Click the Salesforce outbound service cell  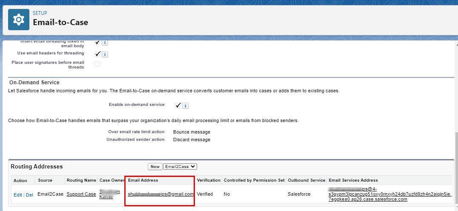pos(299,194)
